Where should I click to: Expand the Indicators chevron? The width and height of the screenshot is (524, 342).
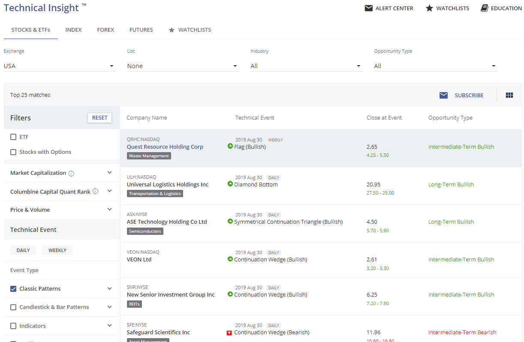pos(110,326)
